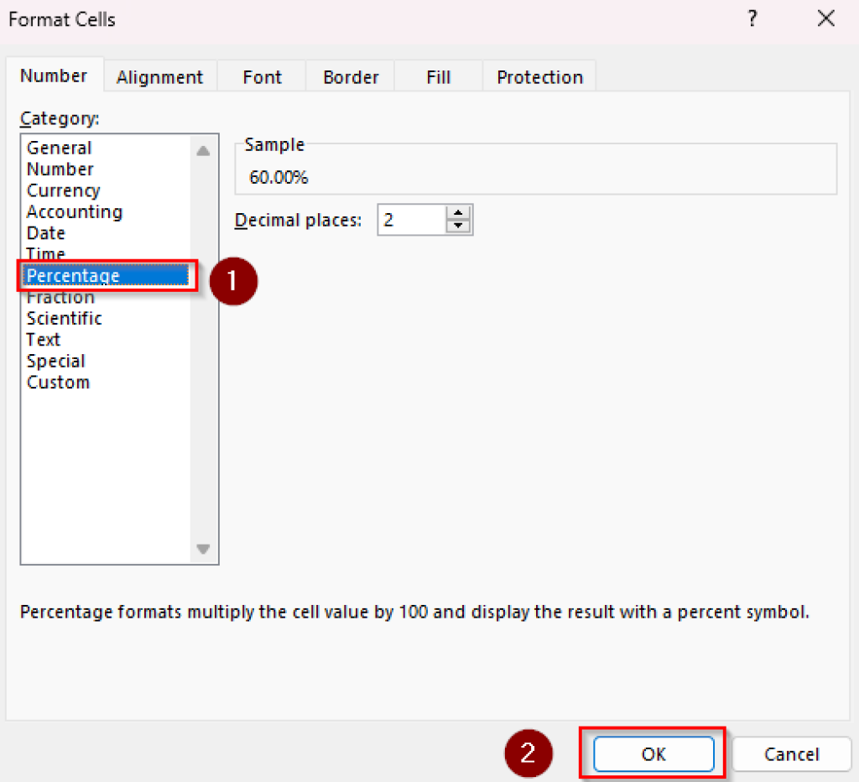859x782 pixels.
Task: Pick the Date category
Action: pyautogui.click(x=45, y=232)
